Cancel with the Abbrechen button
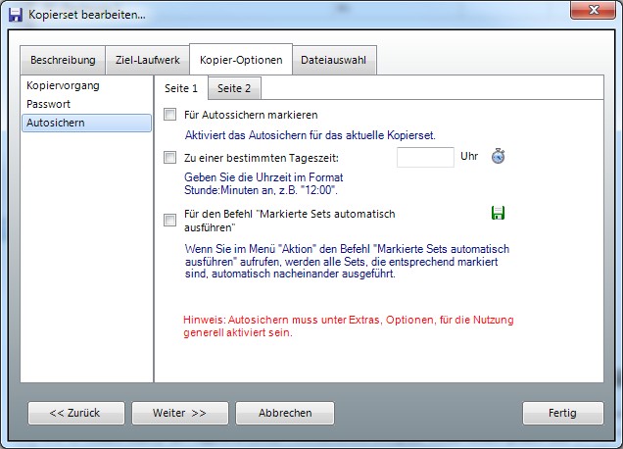This screenshot has width=623, height=449. 285,413
